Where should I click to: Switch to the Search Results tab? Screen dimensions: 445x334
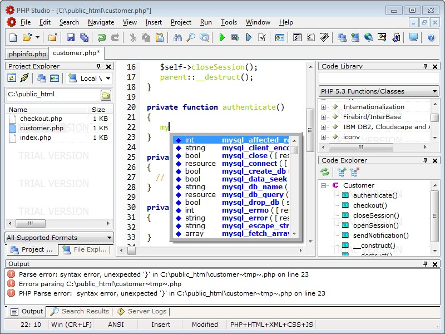[80, 311]
